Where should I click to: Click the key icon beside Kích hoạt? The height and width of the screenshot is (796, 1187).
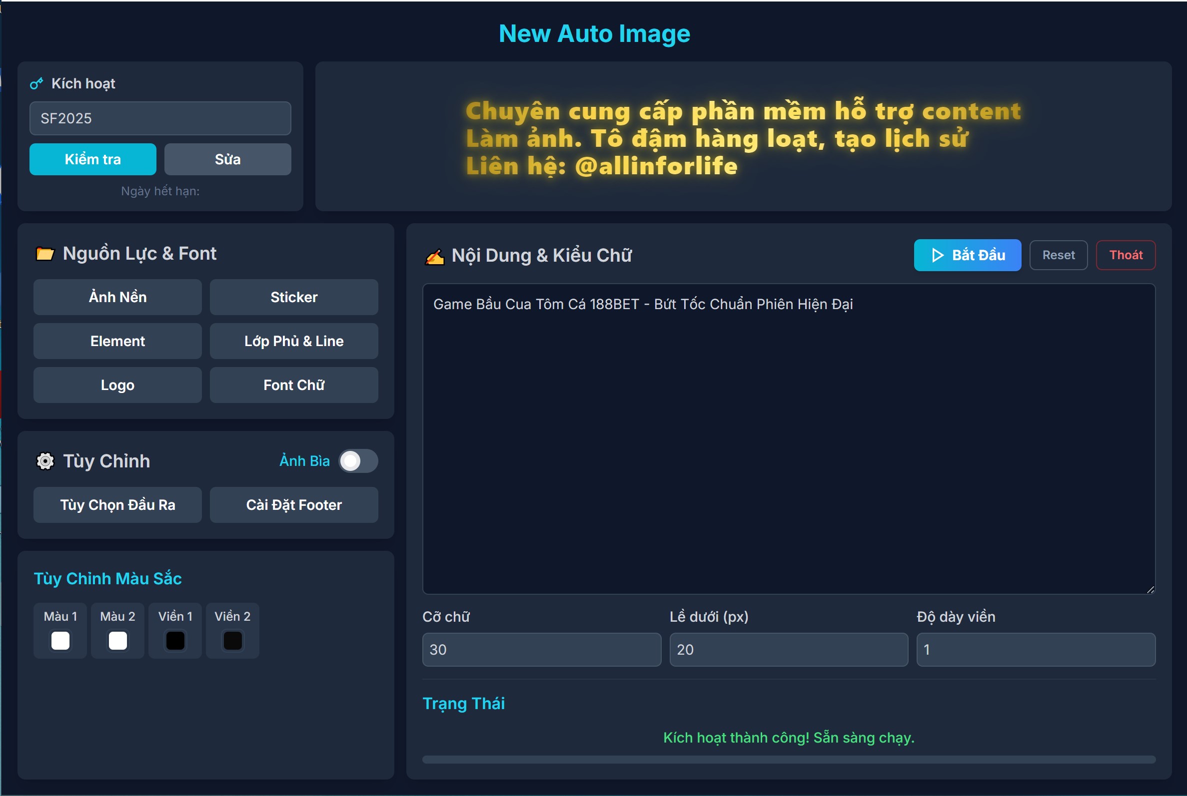click(36, 84)
